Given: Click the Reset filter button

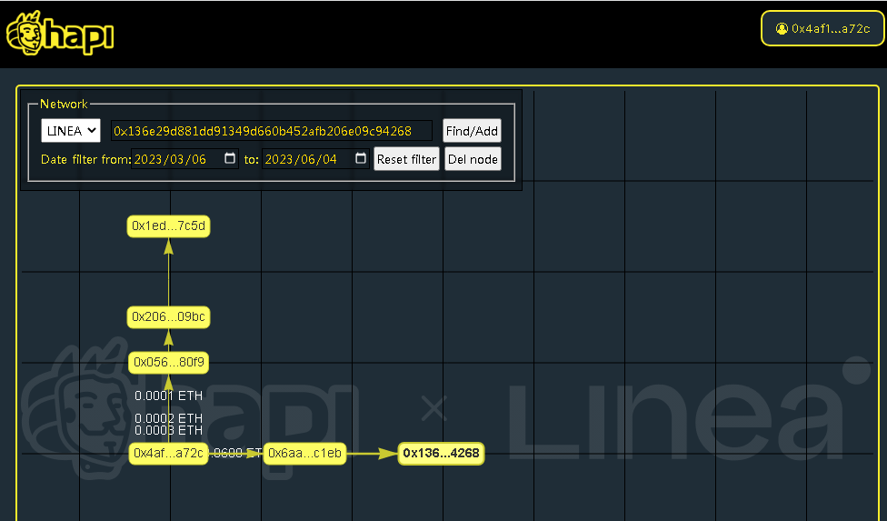Looking at the screenshot, I should tap(407, 159).
